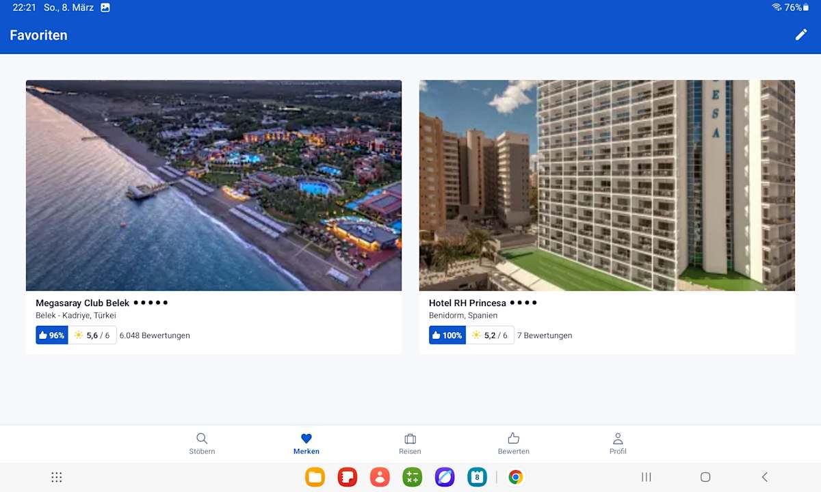Tap the pencil edit icon in header
This screenshot has width=821, height=492.
(x=800, y=35)
